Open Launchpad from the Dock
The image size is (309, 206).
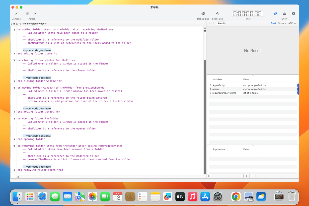tap(30, 196)
